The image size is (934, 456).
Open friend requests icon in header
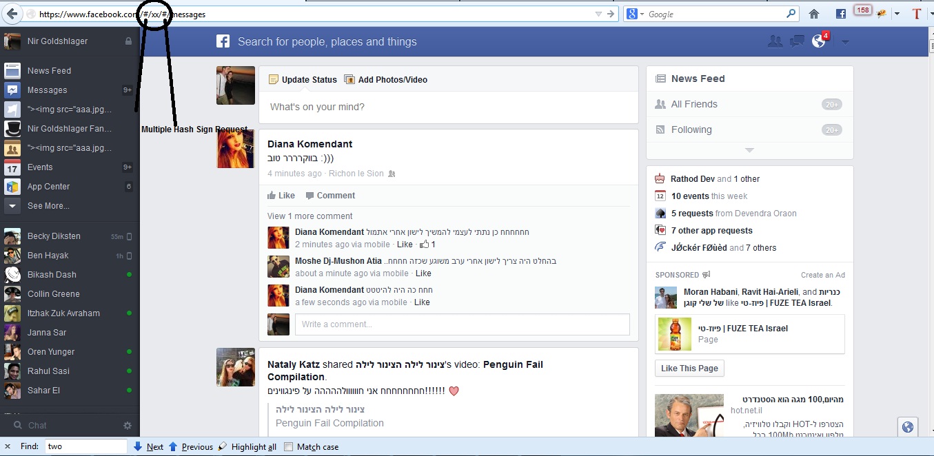(x=775, y=41)
